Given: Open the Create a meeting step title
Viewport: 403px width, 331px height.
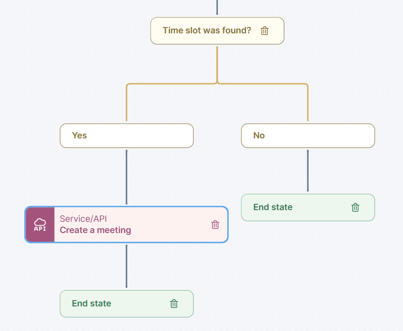Looking at the screenshot, I should coord(95,230).
